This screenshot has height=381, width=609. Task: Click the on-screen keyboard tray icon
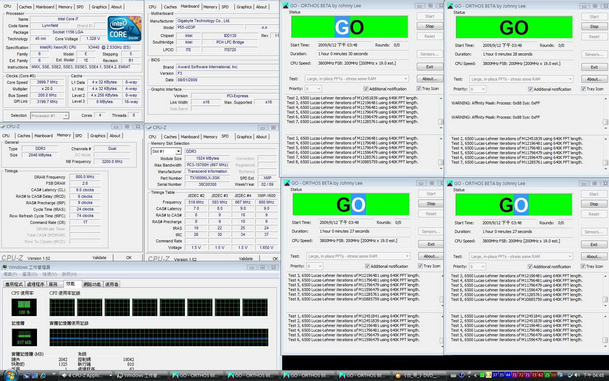(453, 375)
